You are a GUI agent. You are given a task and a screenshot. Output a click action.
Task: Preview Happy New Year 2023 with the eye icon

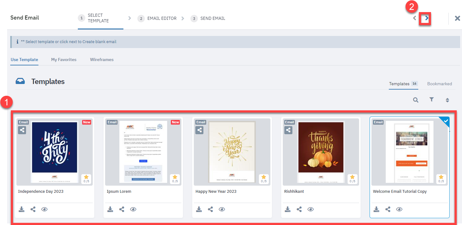click(222, 209)
